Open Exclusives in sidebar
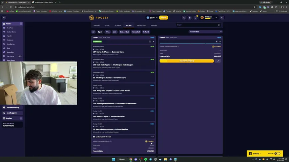This screenshot has height=162, width=289. 10,40
